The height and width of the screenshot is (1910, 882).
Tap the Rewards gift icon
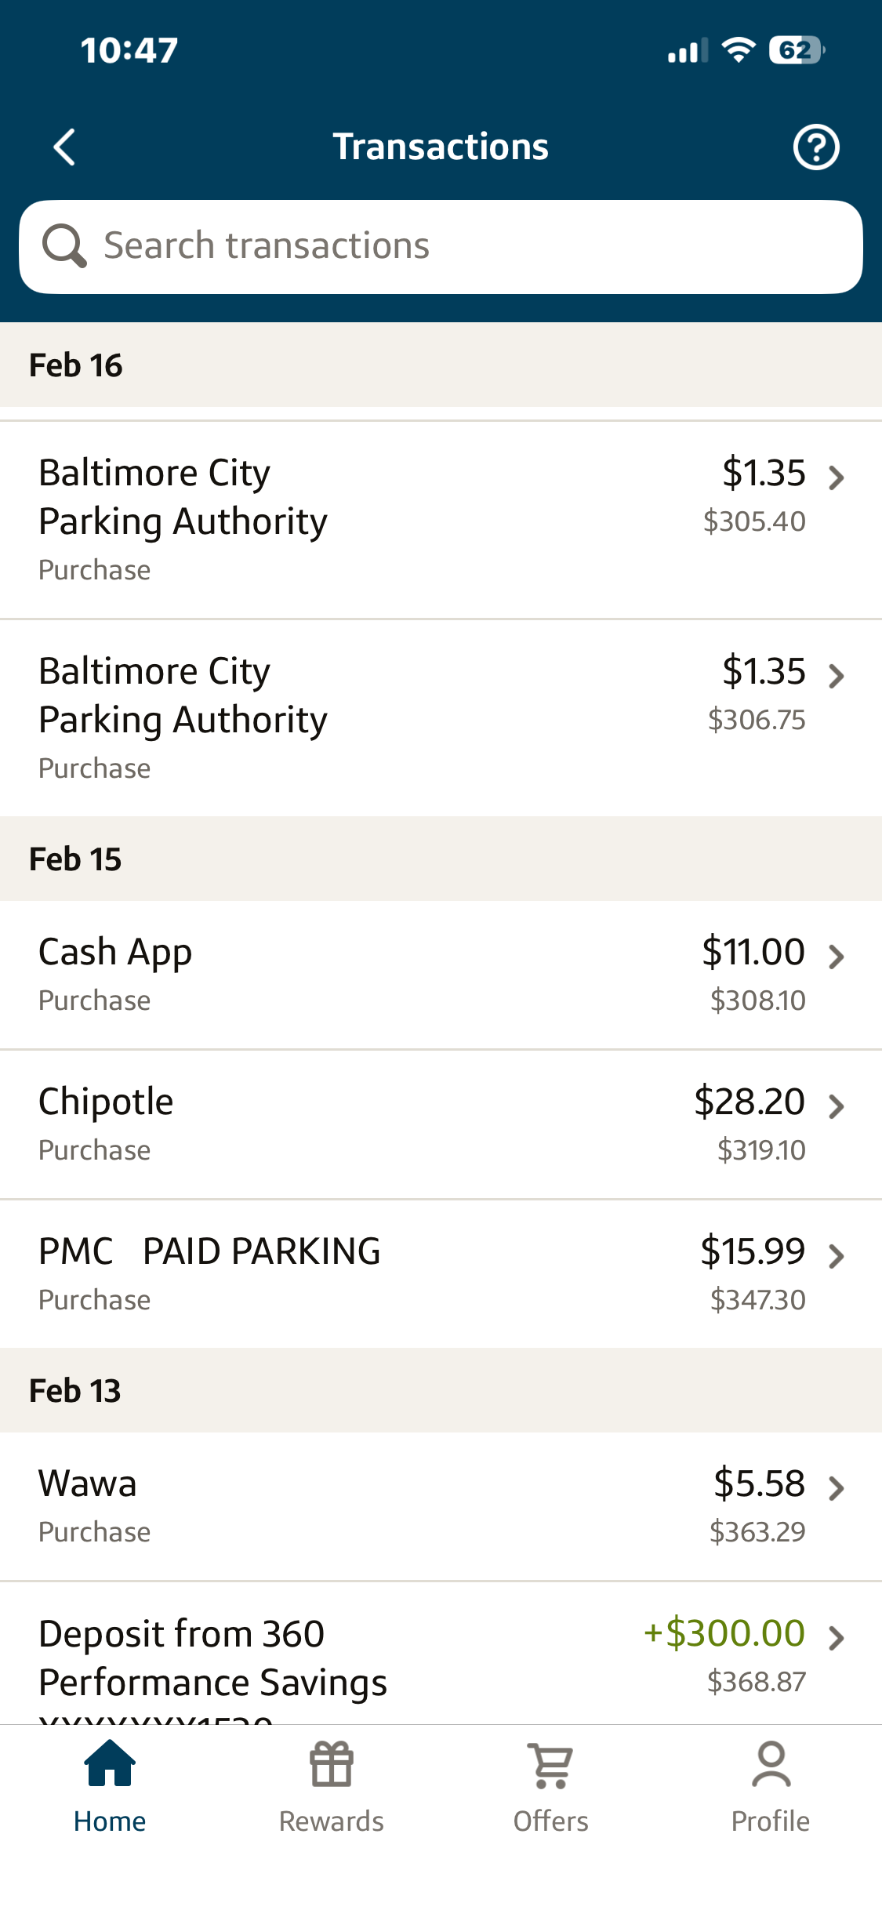(x=332, y=1764)
